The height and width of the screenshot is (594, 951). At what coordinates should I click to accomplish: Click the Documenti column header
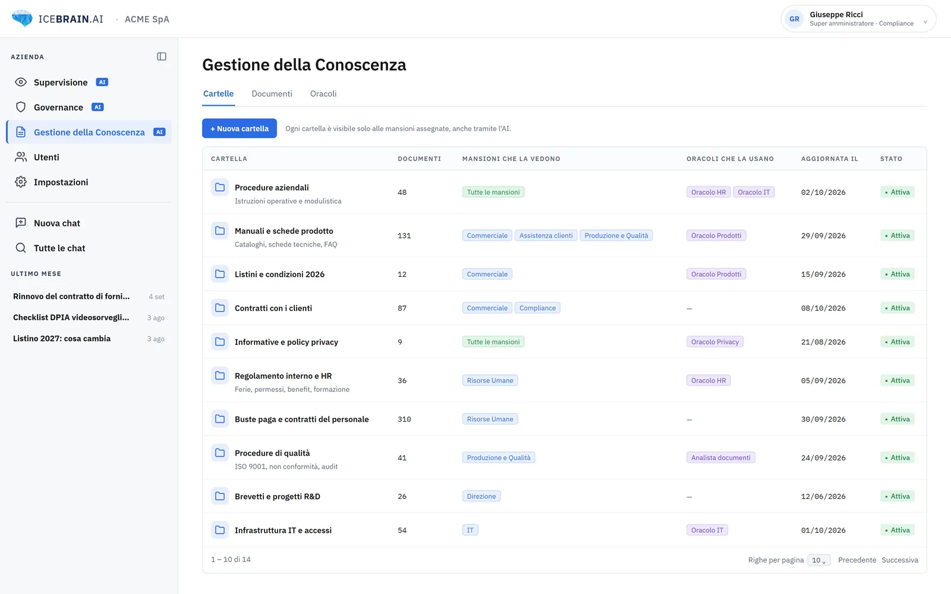coord(420,159)
